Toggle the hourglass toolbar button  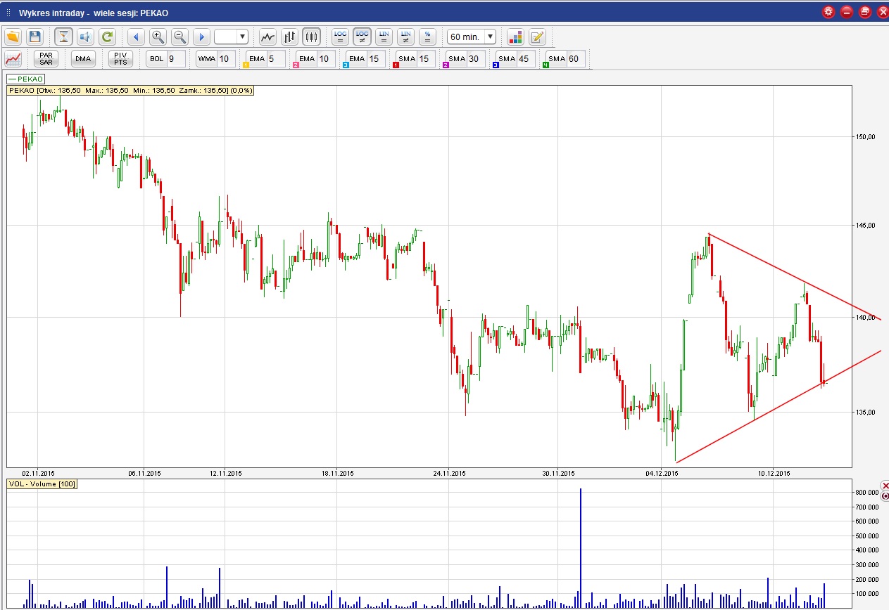tap(63, 37)
